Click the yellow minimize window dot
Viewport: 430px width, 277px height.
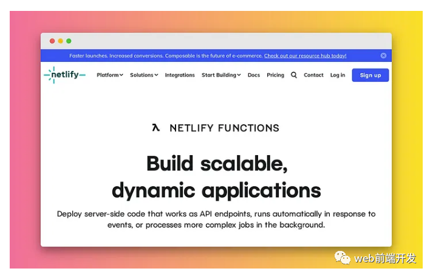61,41
